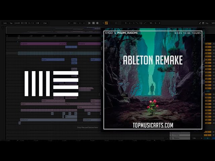The width and height of the screenshot is (215, 161).
Task: Open the Master output 7/8 dropdown
Action: pos(197,138)
